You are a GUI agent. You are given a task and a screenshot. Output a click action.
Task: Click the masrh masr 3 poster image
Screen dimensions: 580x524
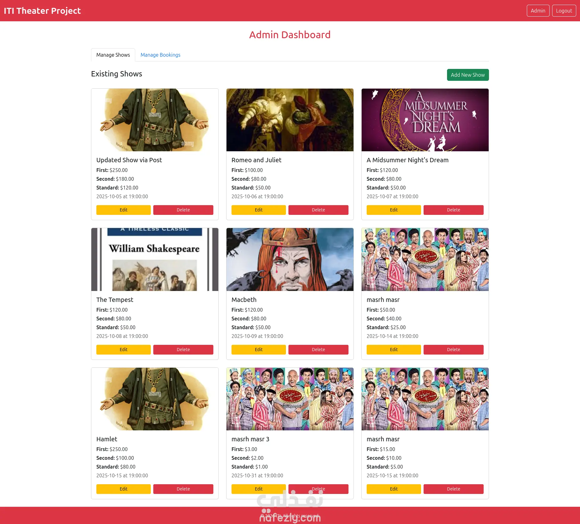tap(290, 399)
